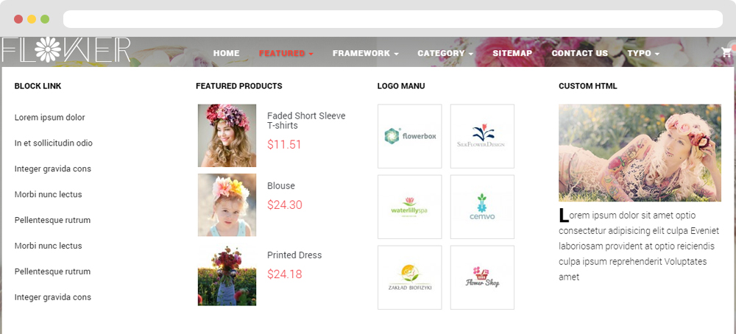Screen dimensions: 736x334
Task: Go to the Home menu item
Action: coord(226,53)
